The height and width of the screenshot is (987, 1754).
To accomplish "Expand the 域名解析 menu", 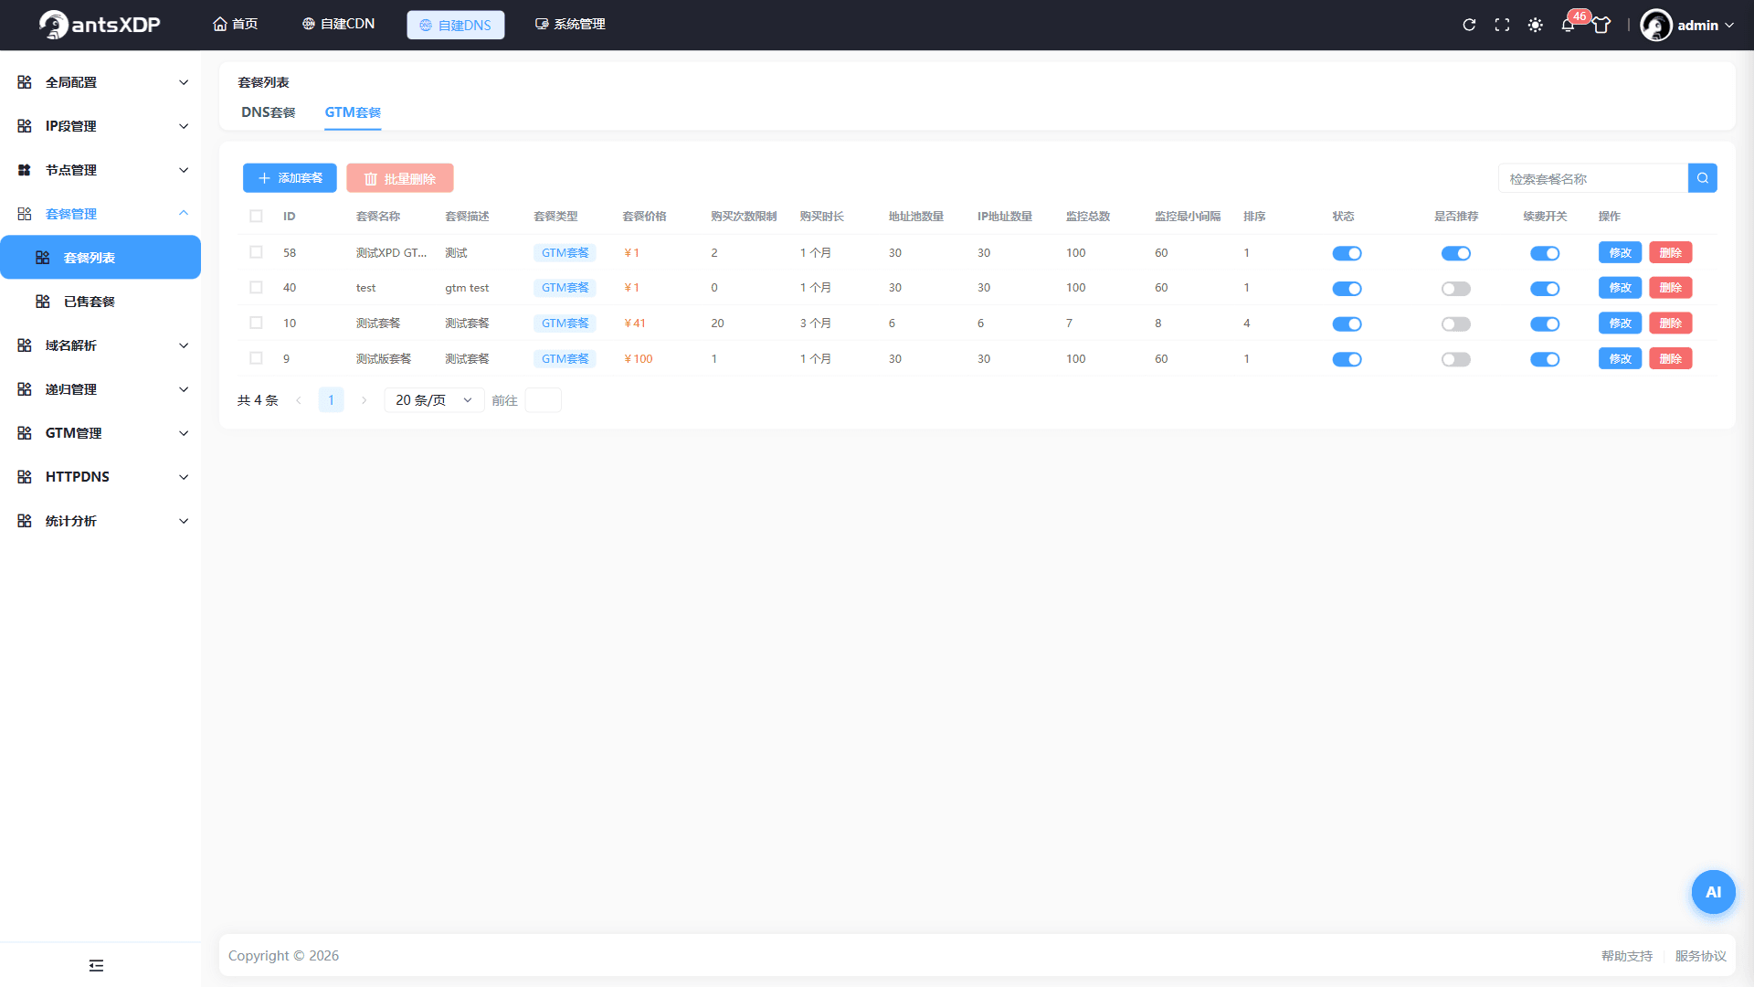I will (100, 345).
